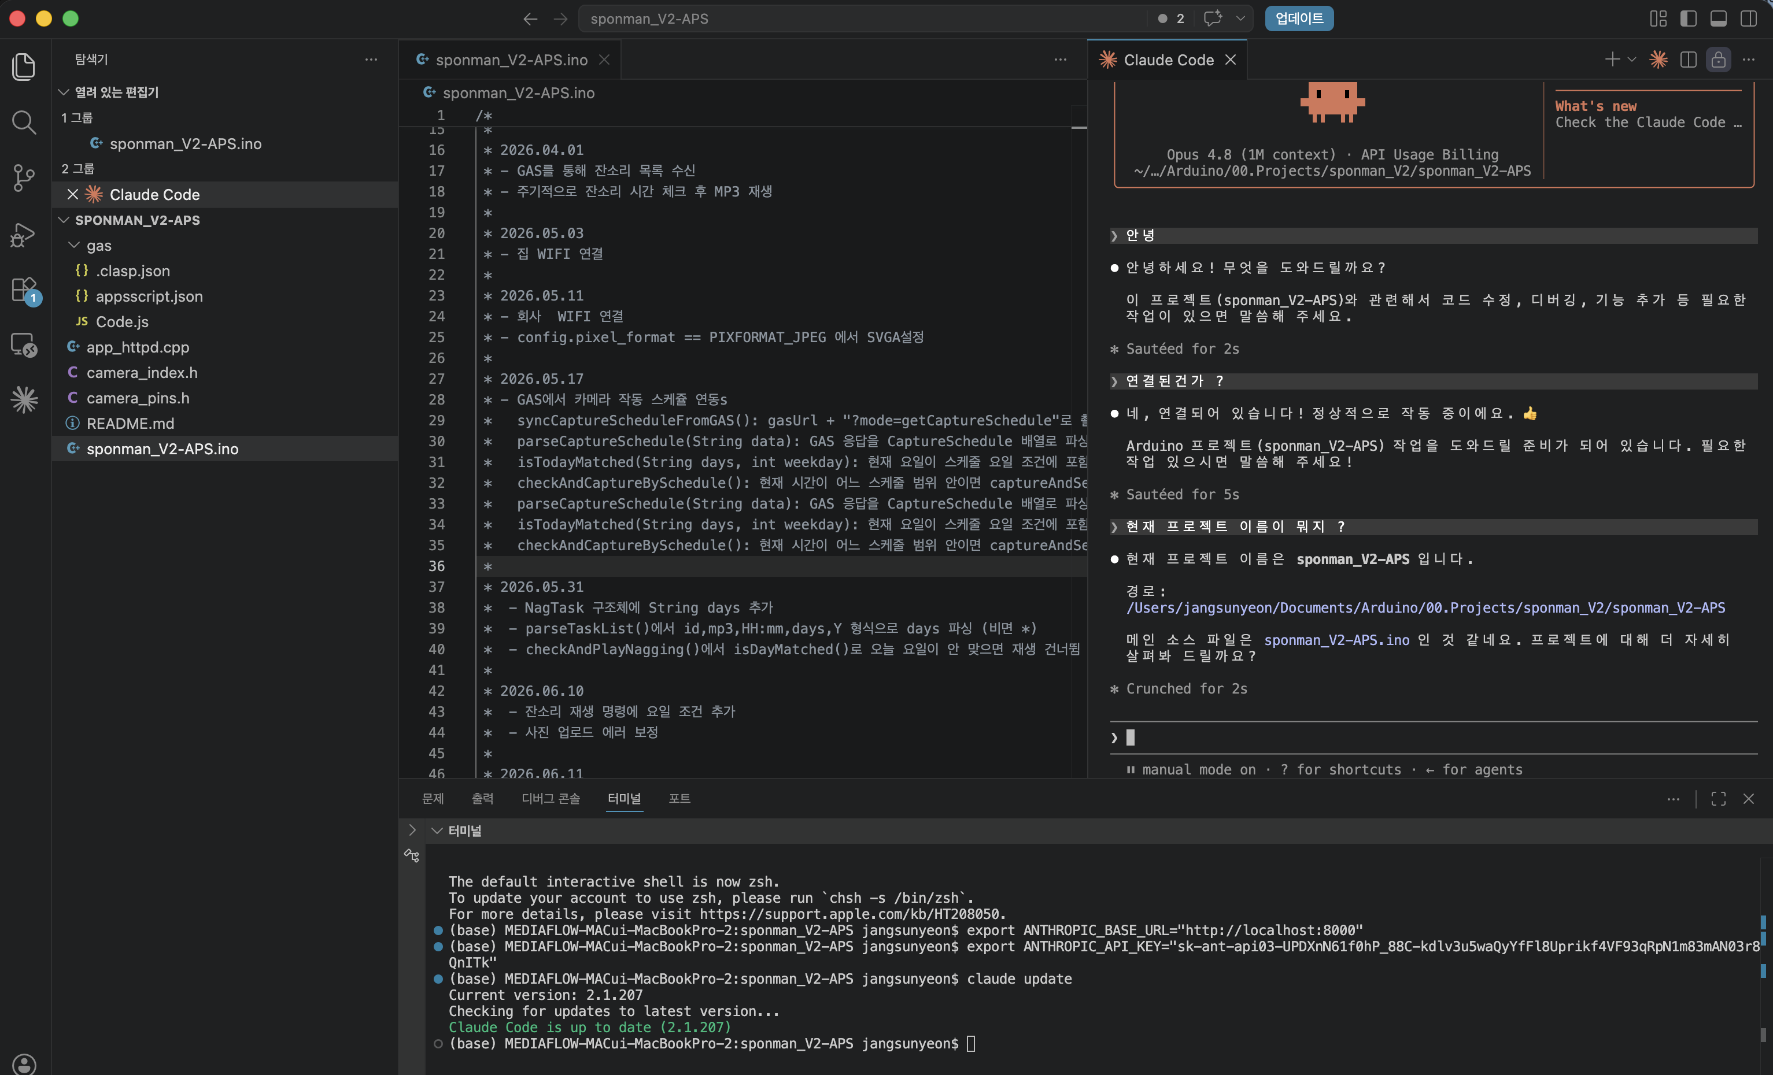
Task: Open the Remote Explorer view
Action: click(24, 344)
